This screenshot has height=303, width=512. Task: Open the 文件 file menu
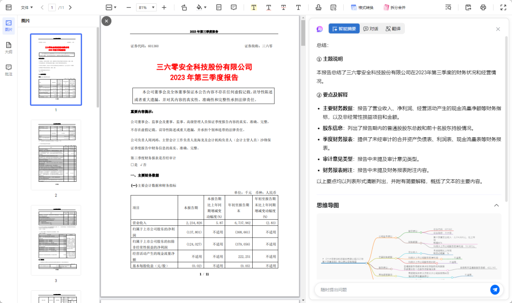coord(27,8)
